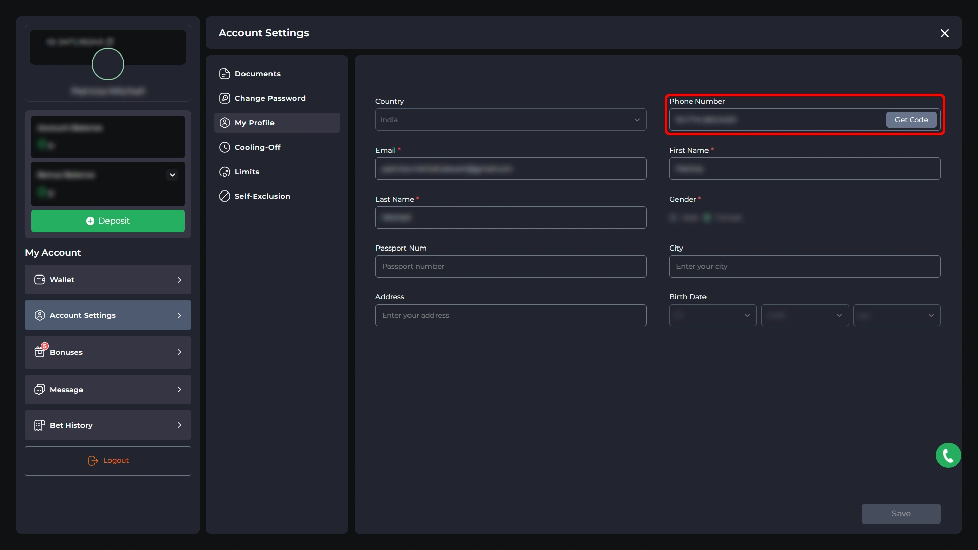Screen dimensions: 978x550
Task: Open the Birth Date year dropdown
Action: click(x=896, y=315)
